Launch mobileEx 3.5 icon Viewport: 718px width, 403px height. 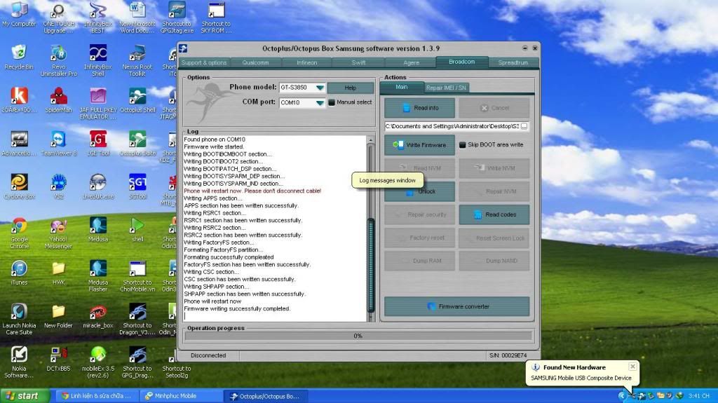coord(97,362)
